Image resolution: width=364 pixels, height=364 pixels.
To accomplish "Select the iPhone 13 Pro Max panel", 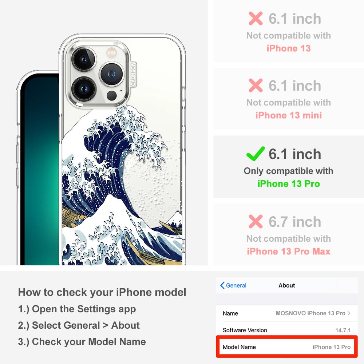I will point(289,234).
